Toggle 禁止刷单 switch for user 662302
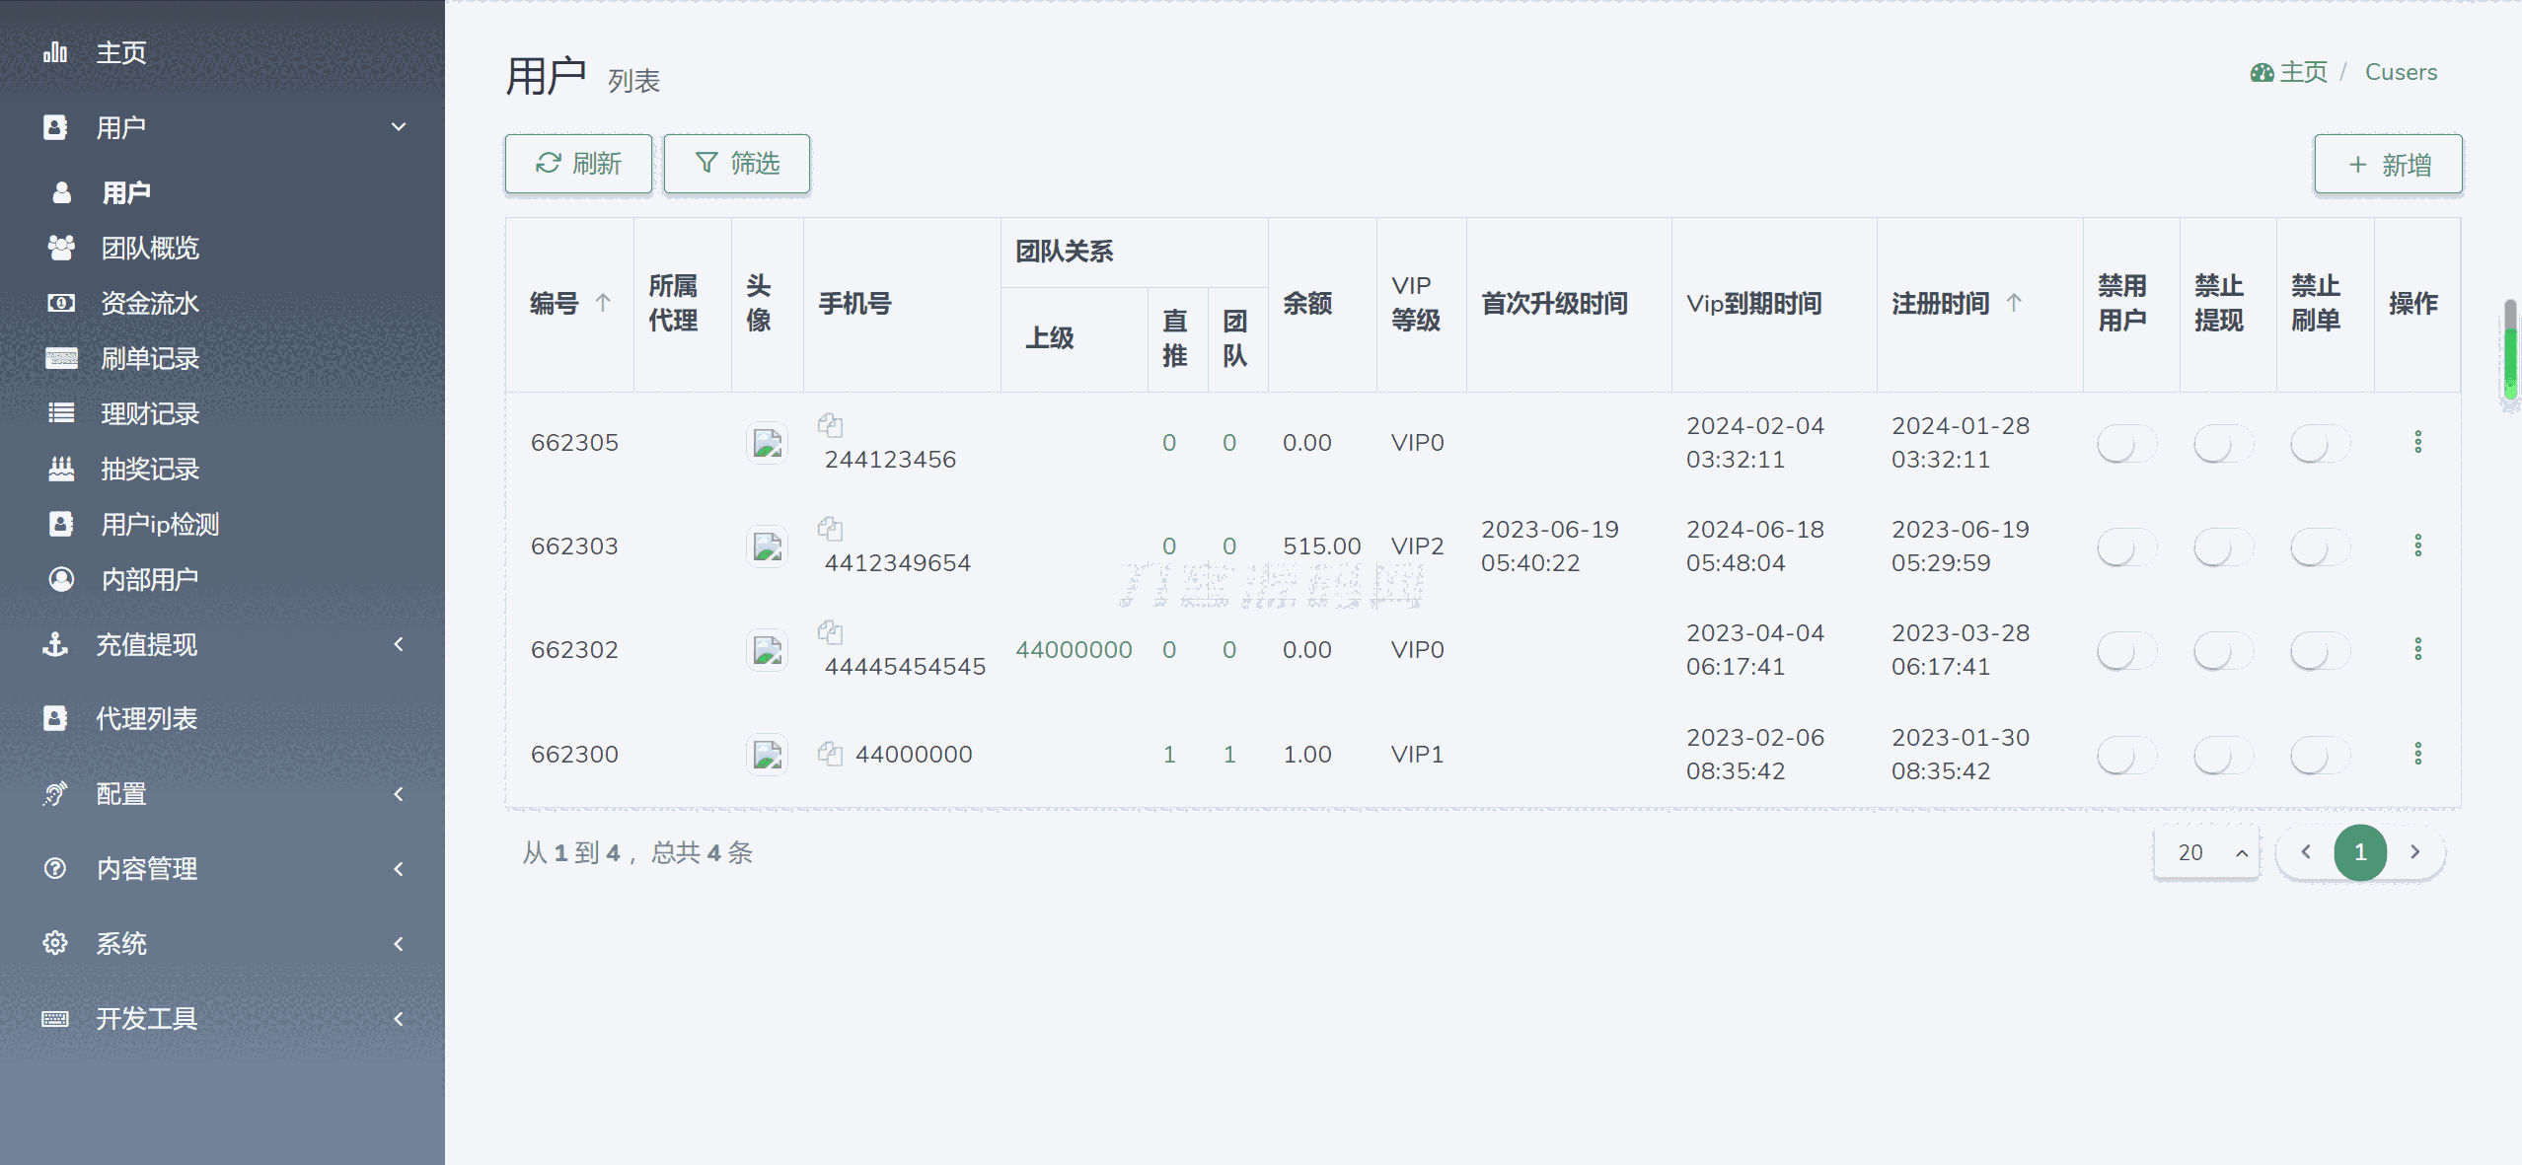2522x1165 pixels. [2319, 651]
